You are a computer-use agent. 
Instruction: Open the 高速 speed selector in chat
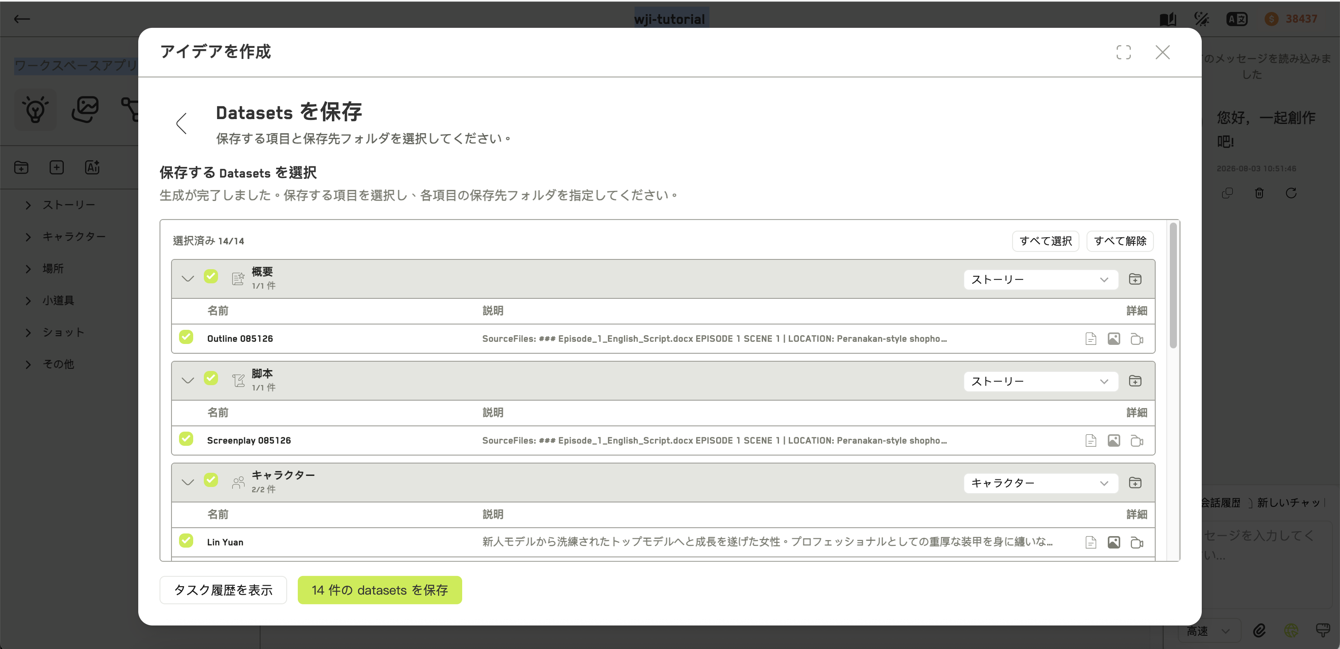coord(1209,631)
